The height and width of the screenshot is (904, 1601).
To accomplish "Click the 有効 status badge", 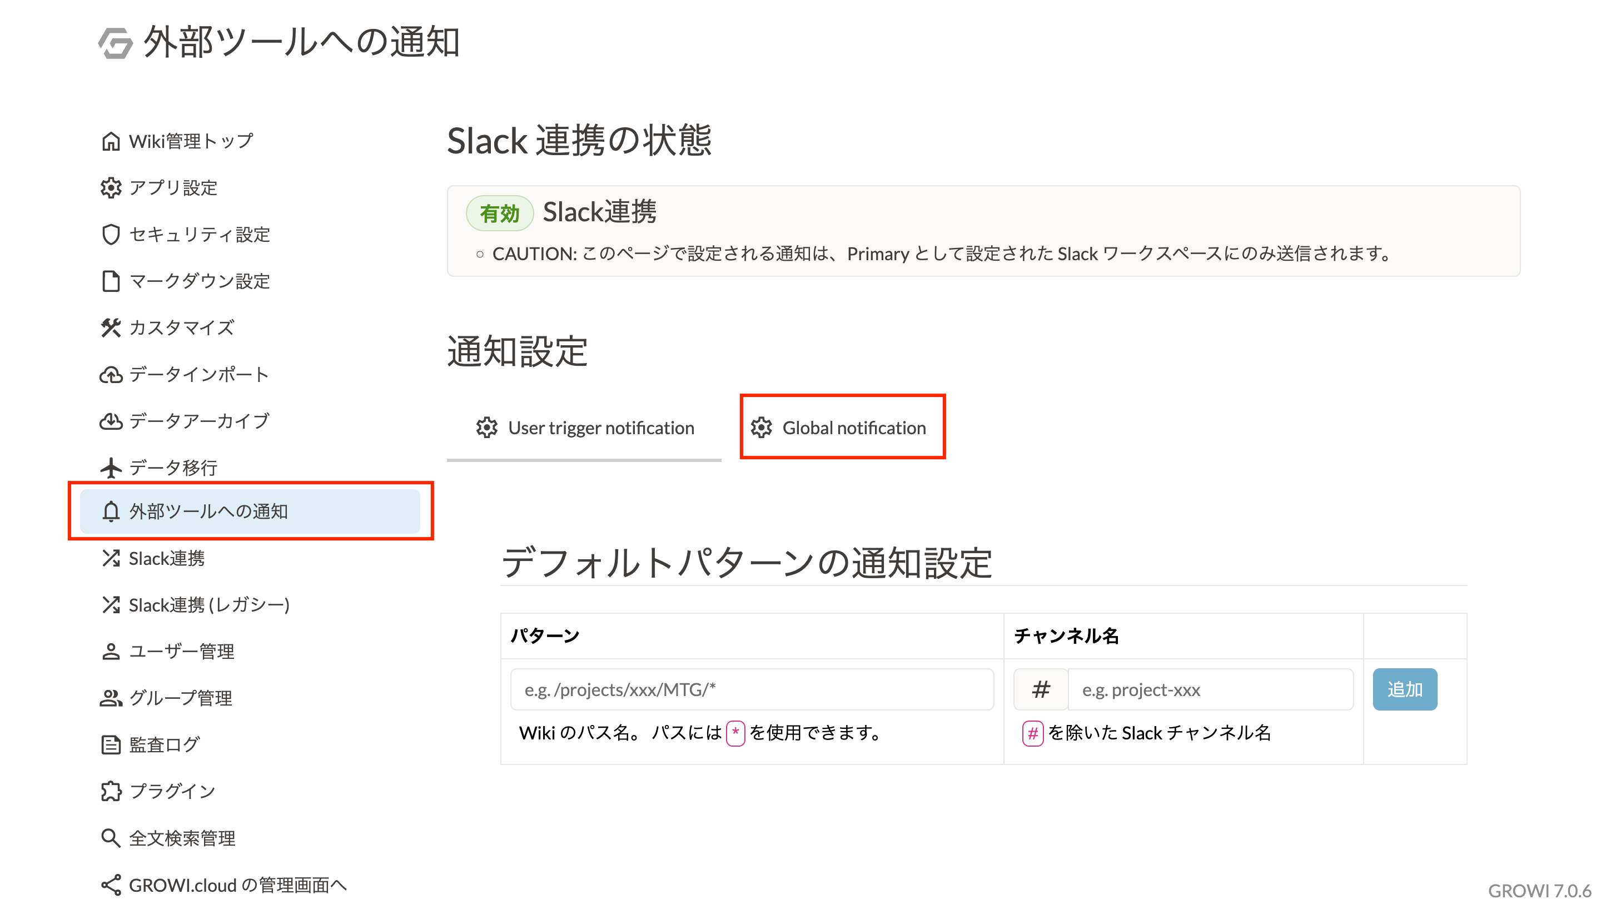I will 500,213.
